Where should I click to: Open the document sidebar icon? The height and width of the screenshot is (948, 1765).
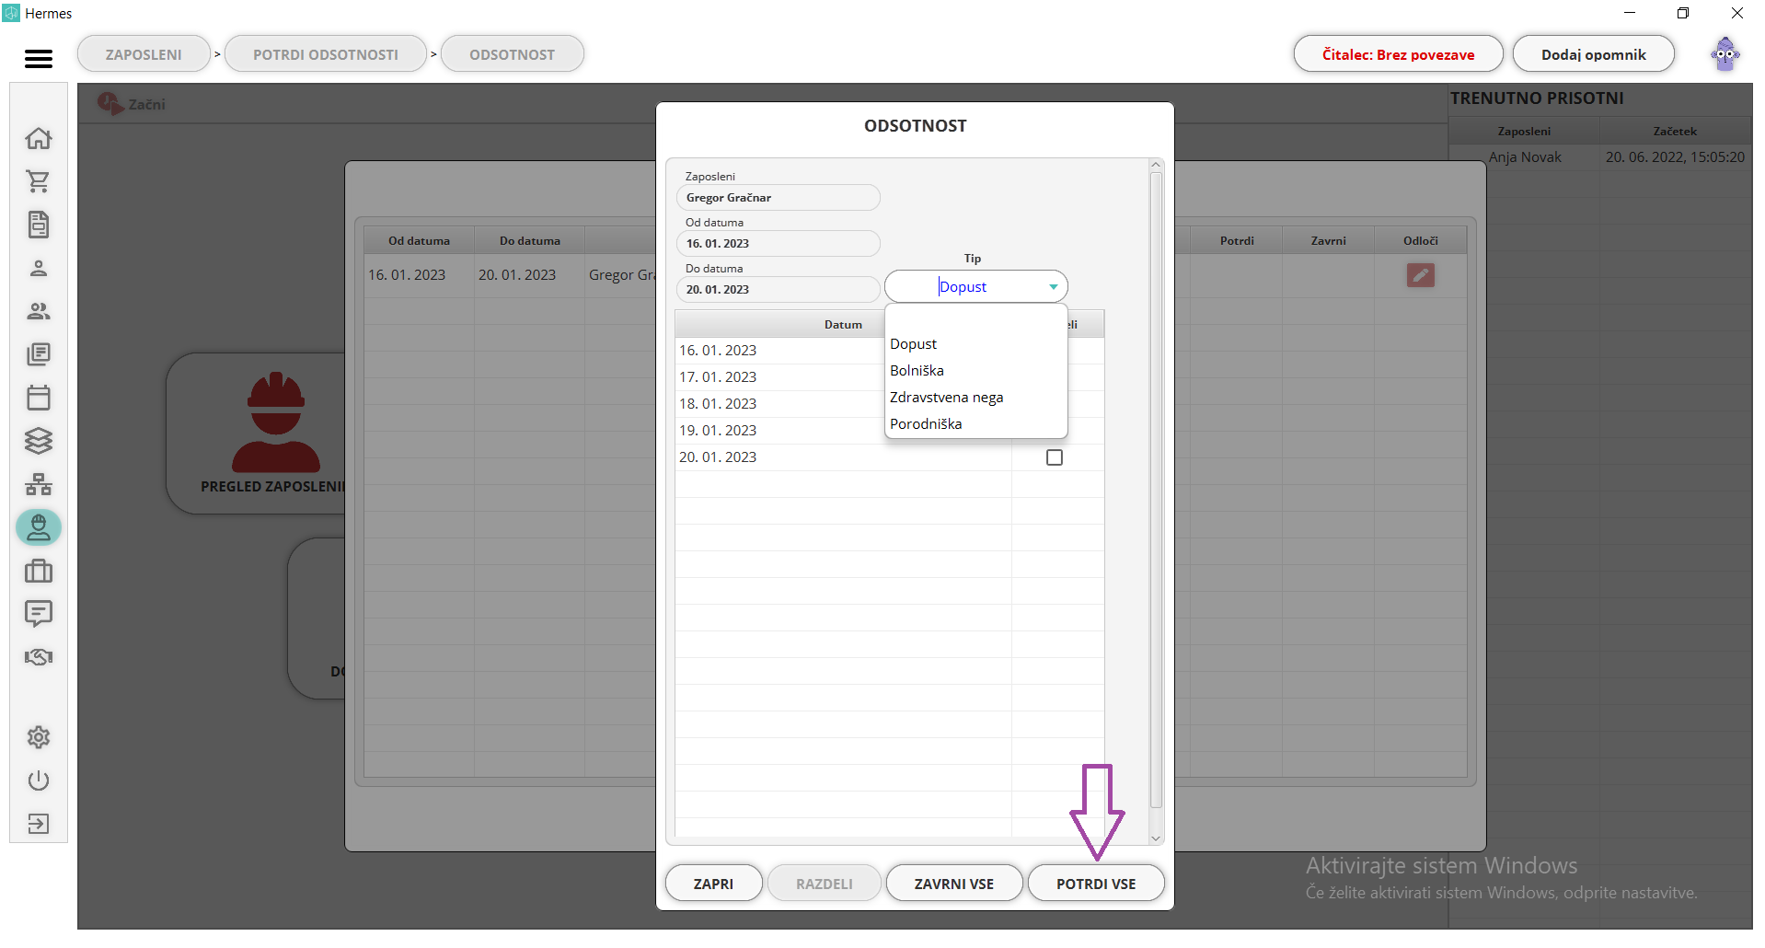click(x=39, y=225)
